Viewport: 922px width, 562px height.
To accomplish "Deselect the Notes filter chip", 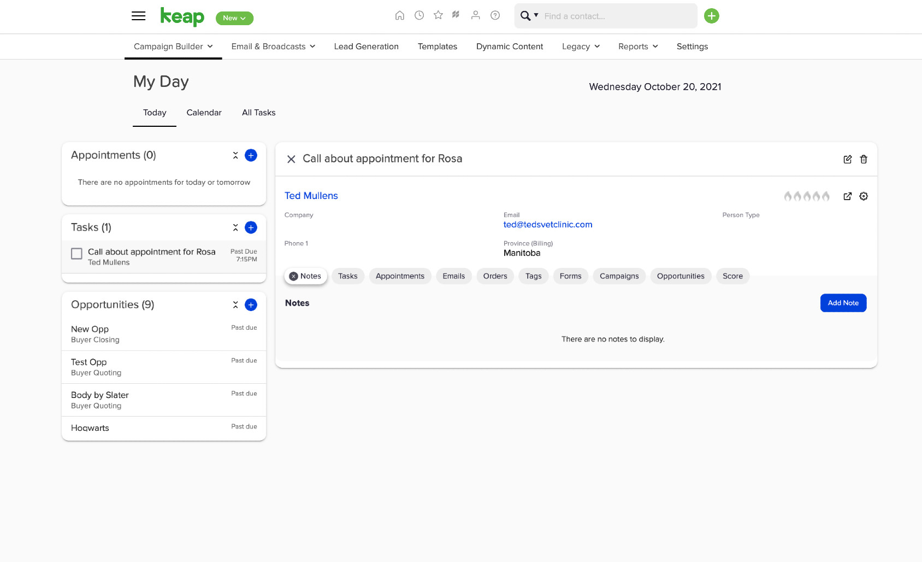I will pyautogui.click(x=294, y=276).
